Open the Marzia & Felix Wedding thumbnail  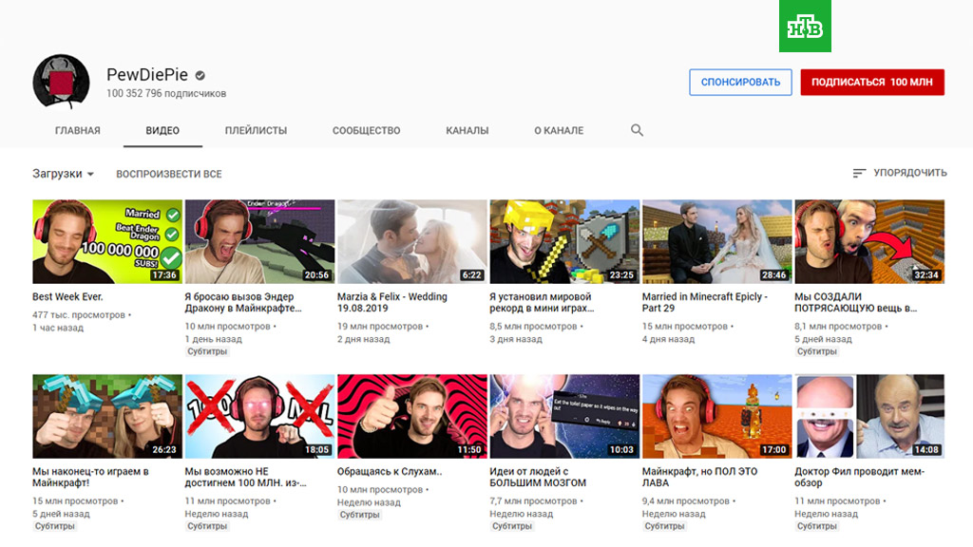(412, 241)
